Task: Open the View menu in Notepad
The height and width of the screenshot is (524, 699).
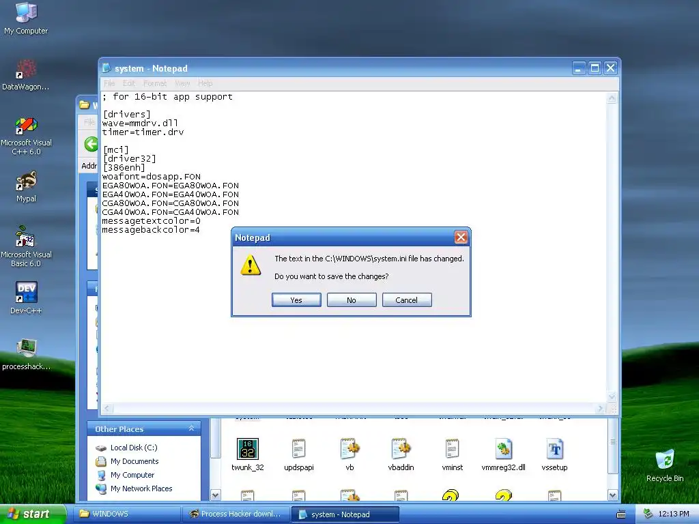Action: click(182, 83)
